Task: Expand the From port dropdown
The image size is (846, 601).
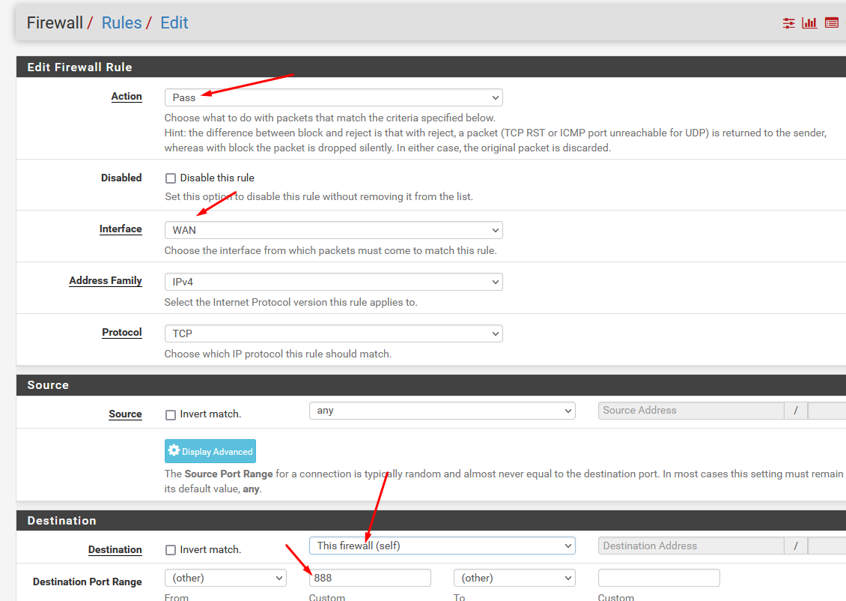Action: pos(225,578)
